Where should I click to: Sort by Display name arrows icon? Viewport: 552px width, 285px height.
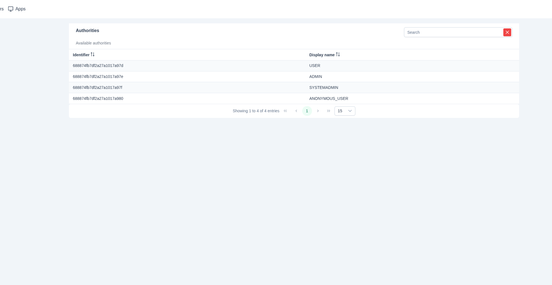pyautogui.click(x=338, y=55)
